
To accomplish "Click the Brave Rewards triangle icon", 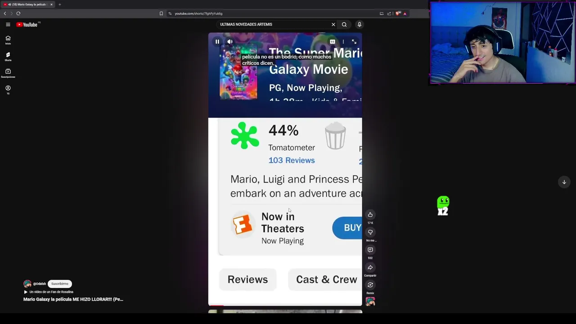I will coord(405,13).
